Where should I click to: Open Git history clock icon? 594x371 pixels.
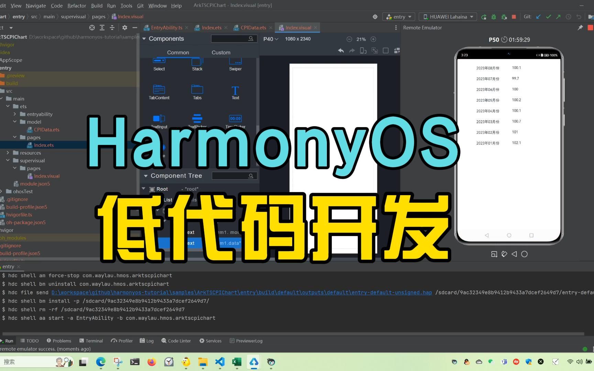[x=569, y=16]
